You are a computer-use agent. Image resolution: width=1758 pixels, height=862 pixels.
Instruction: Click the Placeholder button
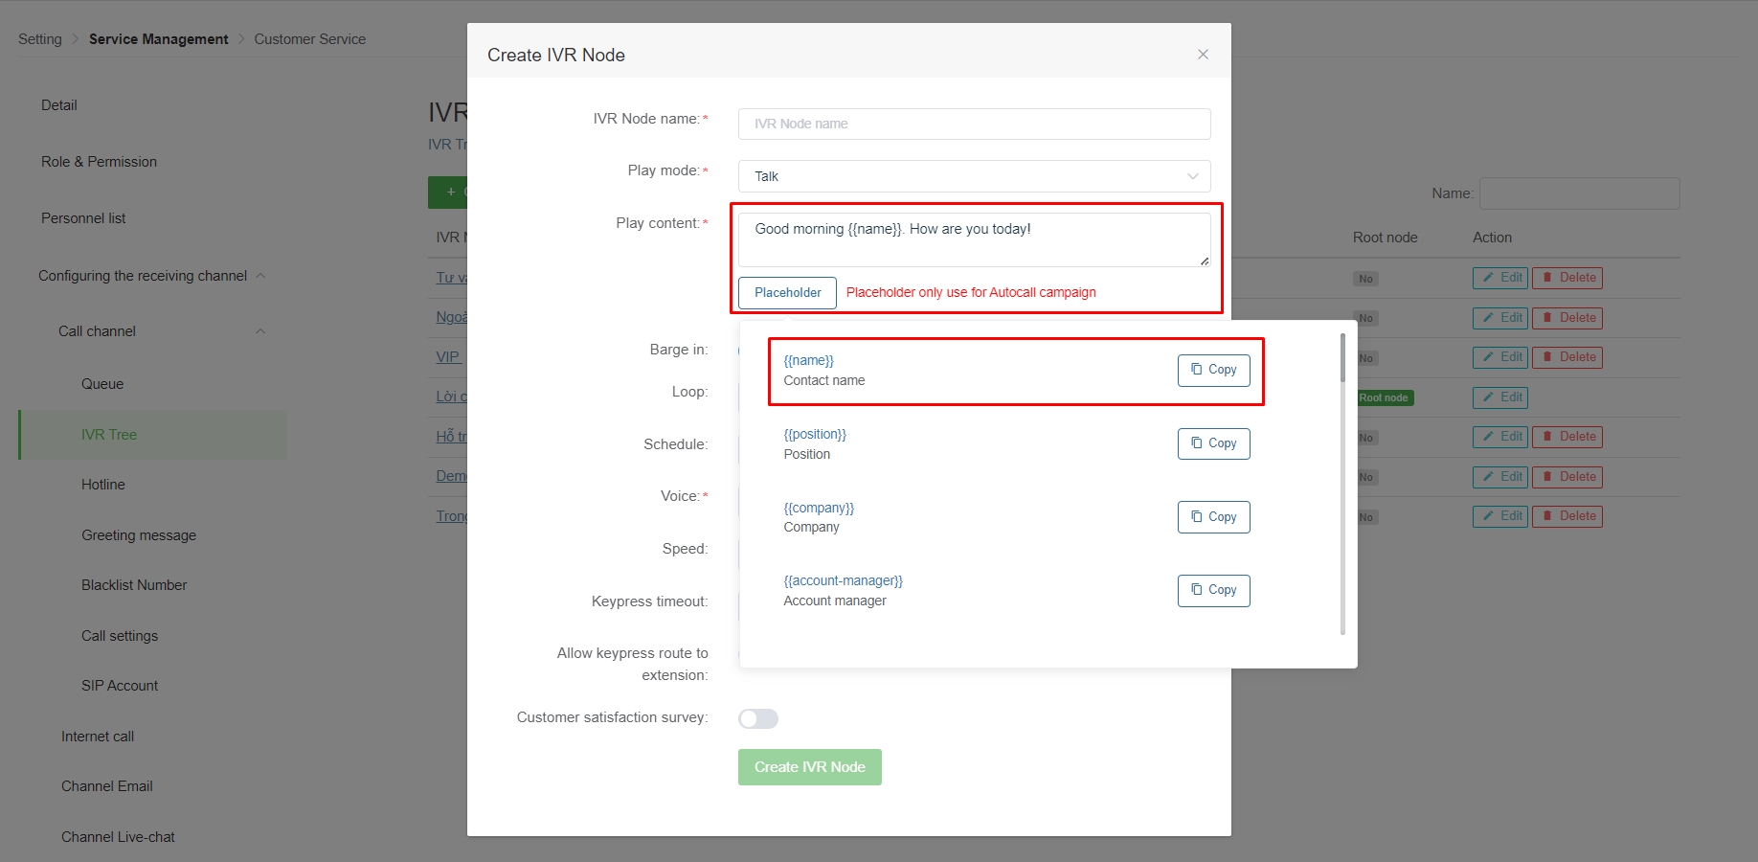(x=787, y=293)
